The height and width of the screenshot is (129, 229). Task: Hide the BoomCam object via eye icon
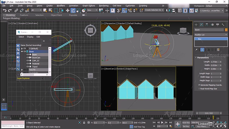tap(27, 58)
